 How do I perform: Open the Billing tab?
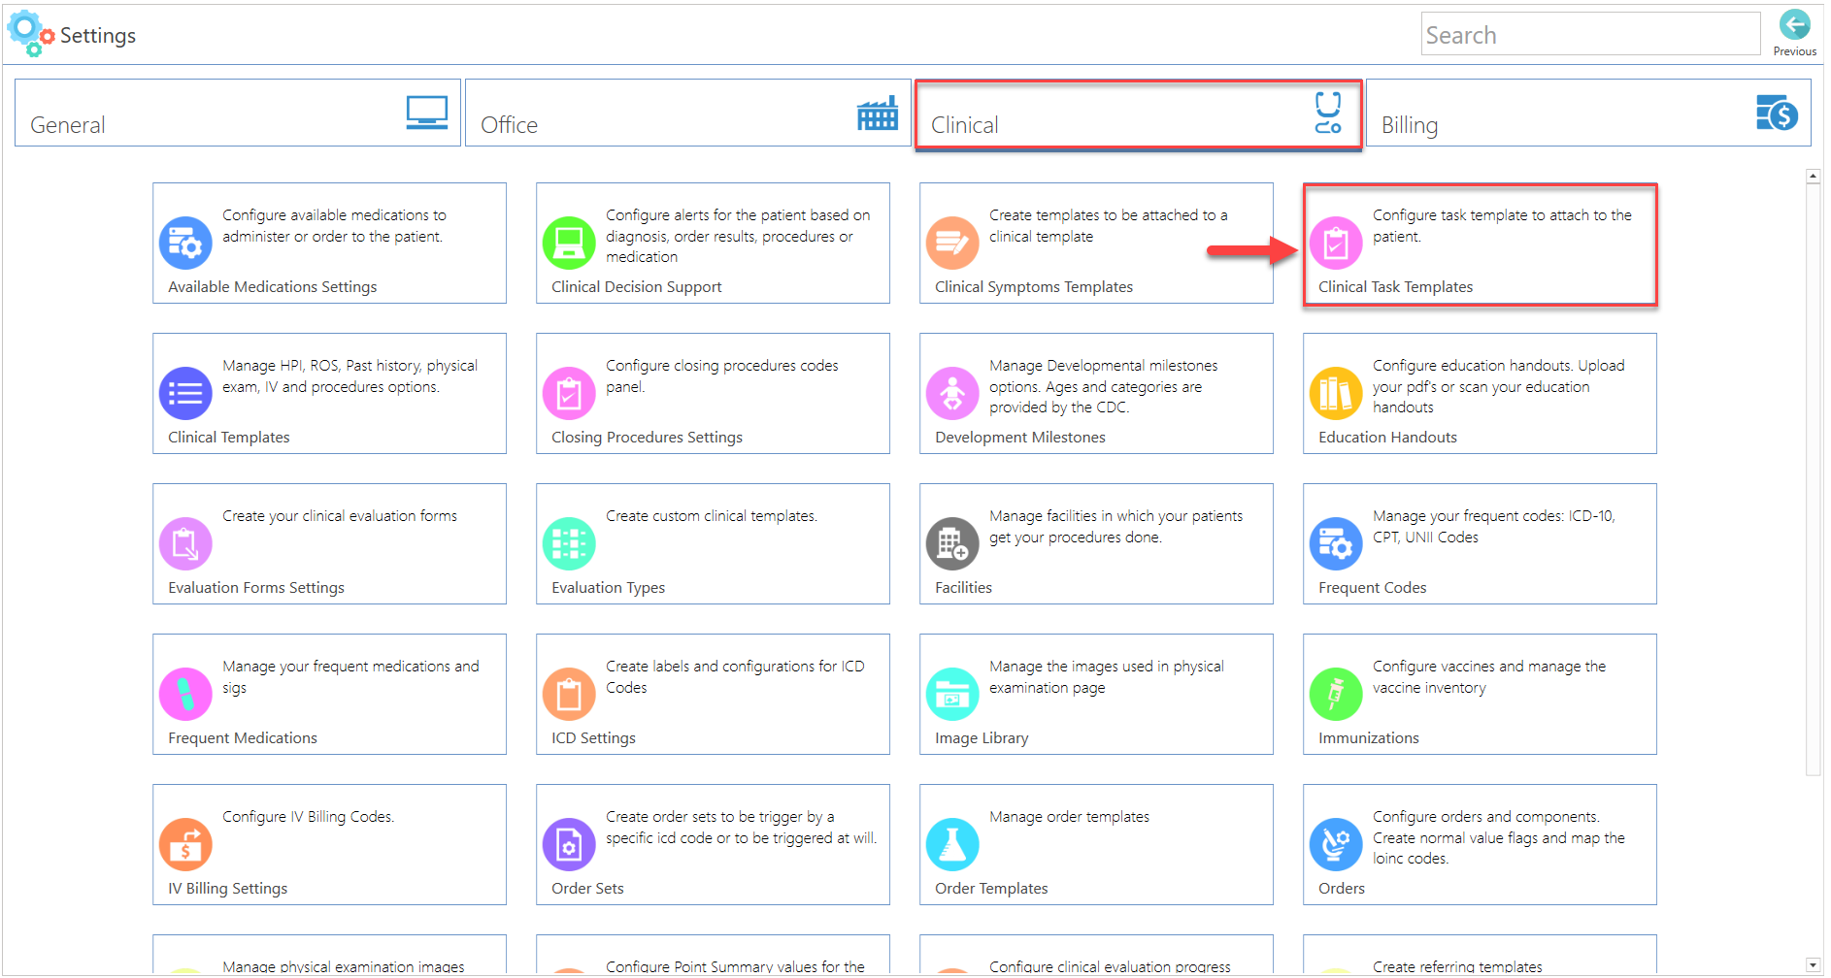[1588, 113]
